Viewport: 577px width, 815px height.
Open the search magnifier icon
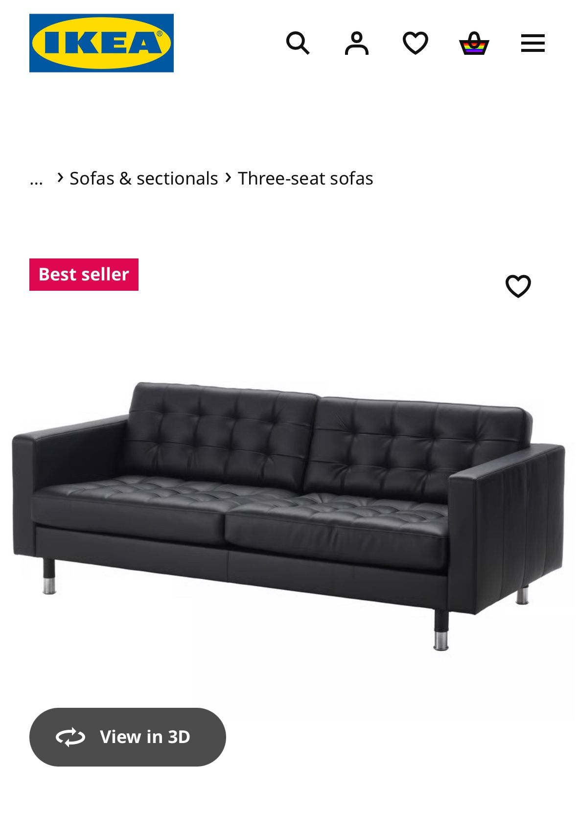[298, 43]
